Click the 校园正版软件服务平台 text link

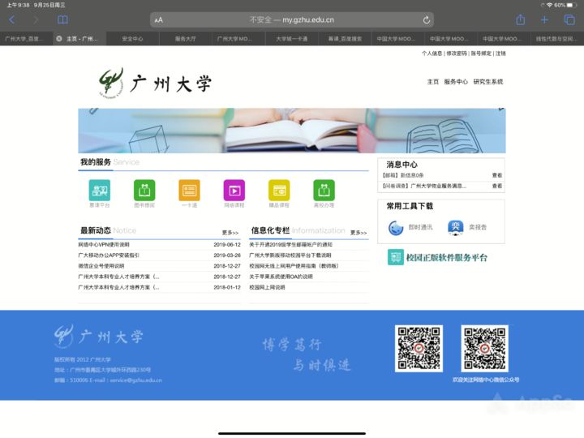coord(447,257)
